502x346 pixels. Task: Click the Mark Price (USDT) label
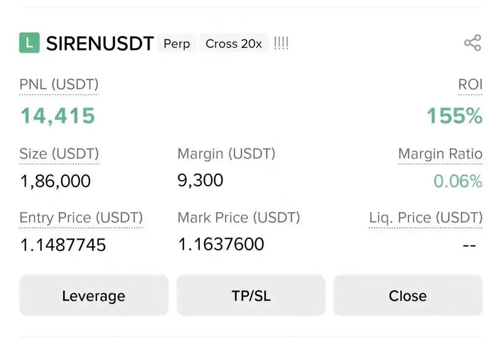[x=238, y=217]
